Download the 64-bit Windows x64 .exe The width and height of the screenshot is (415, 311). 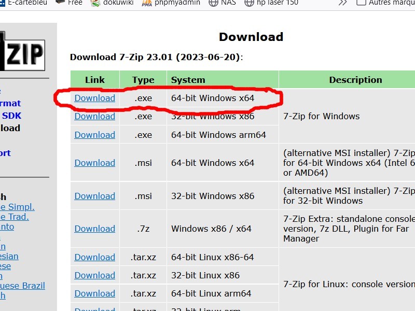tap(94, 98)
